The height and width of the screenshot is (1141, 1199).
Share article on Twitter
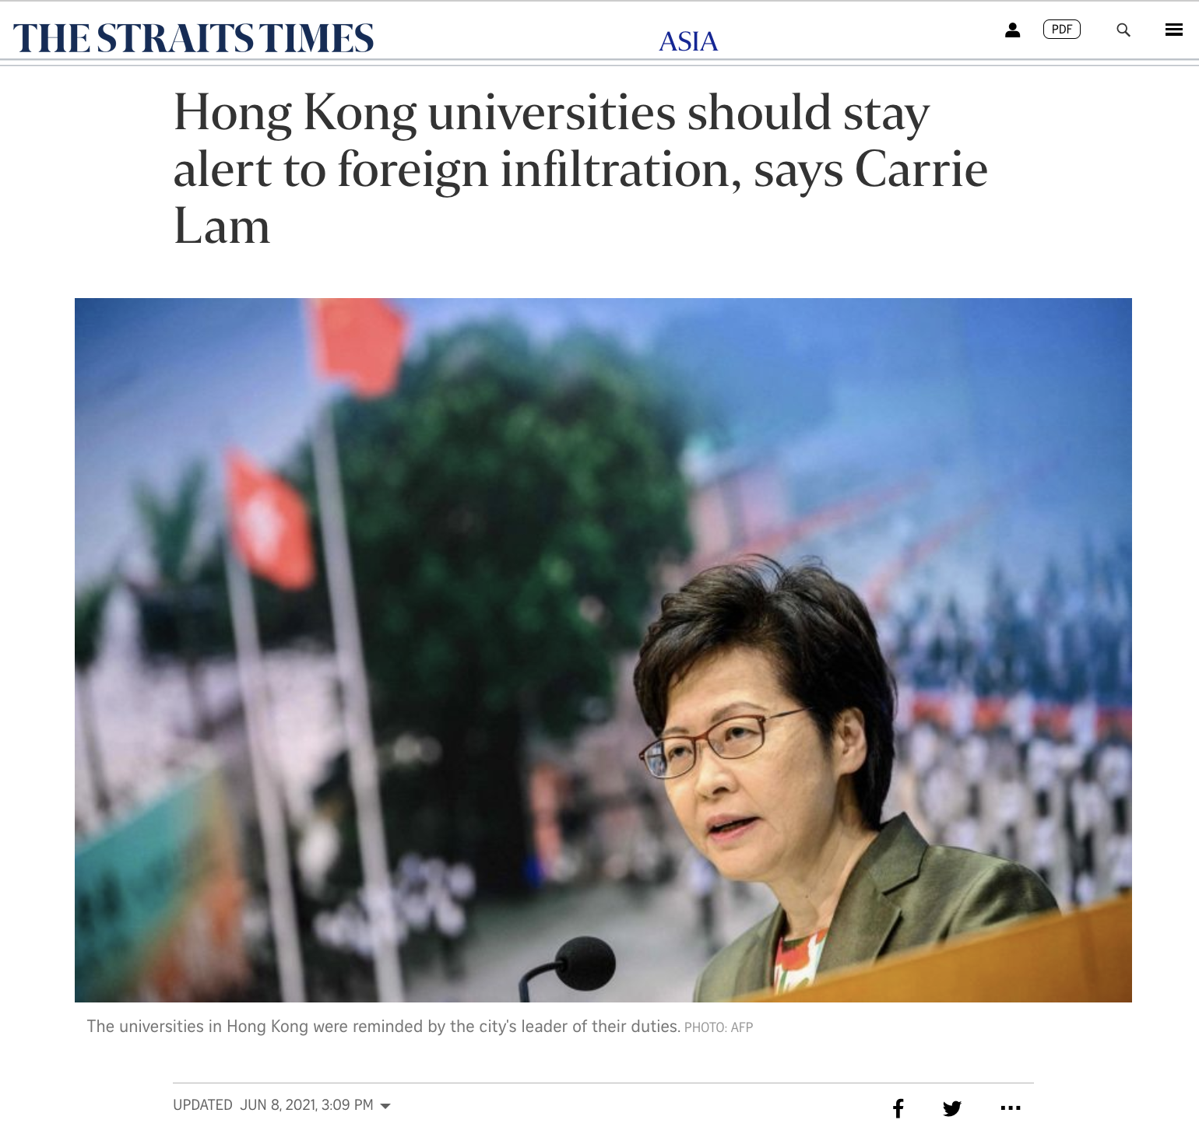click(x=951, y=1108)
